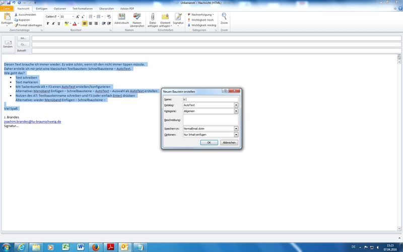
Task: Click Abbrechen to cancel the dialog
Action: 229,143
